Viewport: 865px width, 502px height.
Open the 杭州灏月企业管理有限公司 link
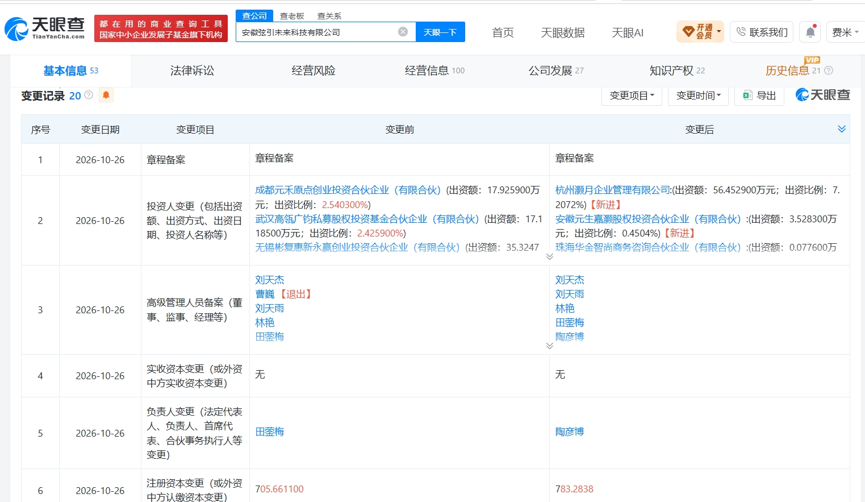click(x=612, y=190)
